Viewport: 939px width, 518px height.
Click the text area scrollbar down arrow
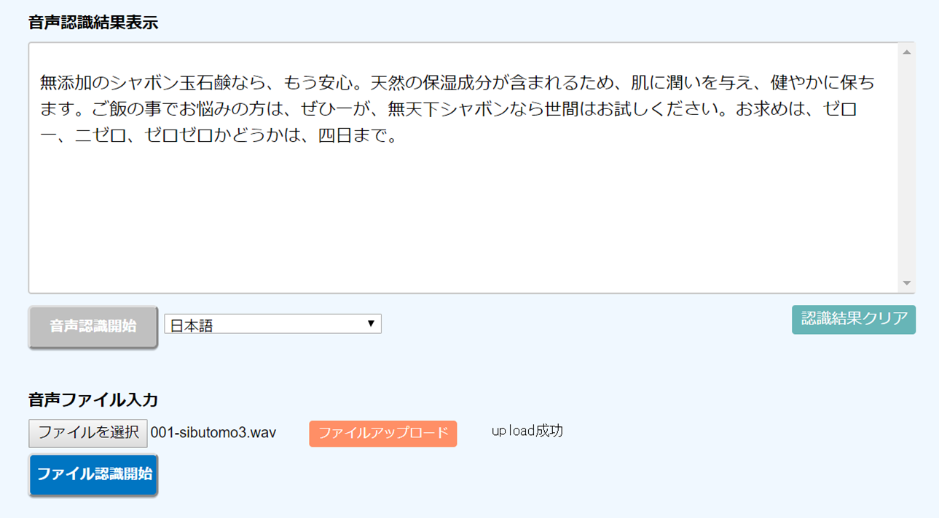coord(907,283)
